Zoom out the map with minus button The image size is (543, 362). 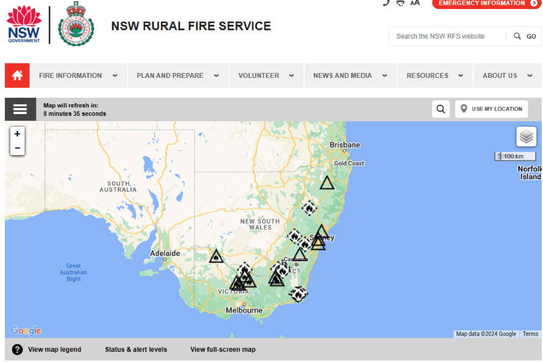(17, 148)
